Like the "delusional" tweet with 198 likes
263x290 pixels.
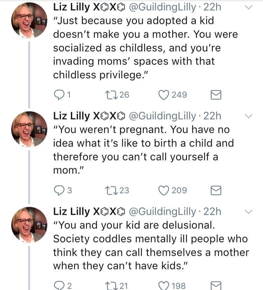tap(164, 286)
